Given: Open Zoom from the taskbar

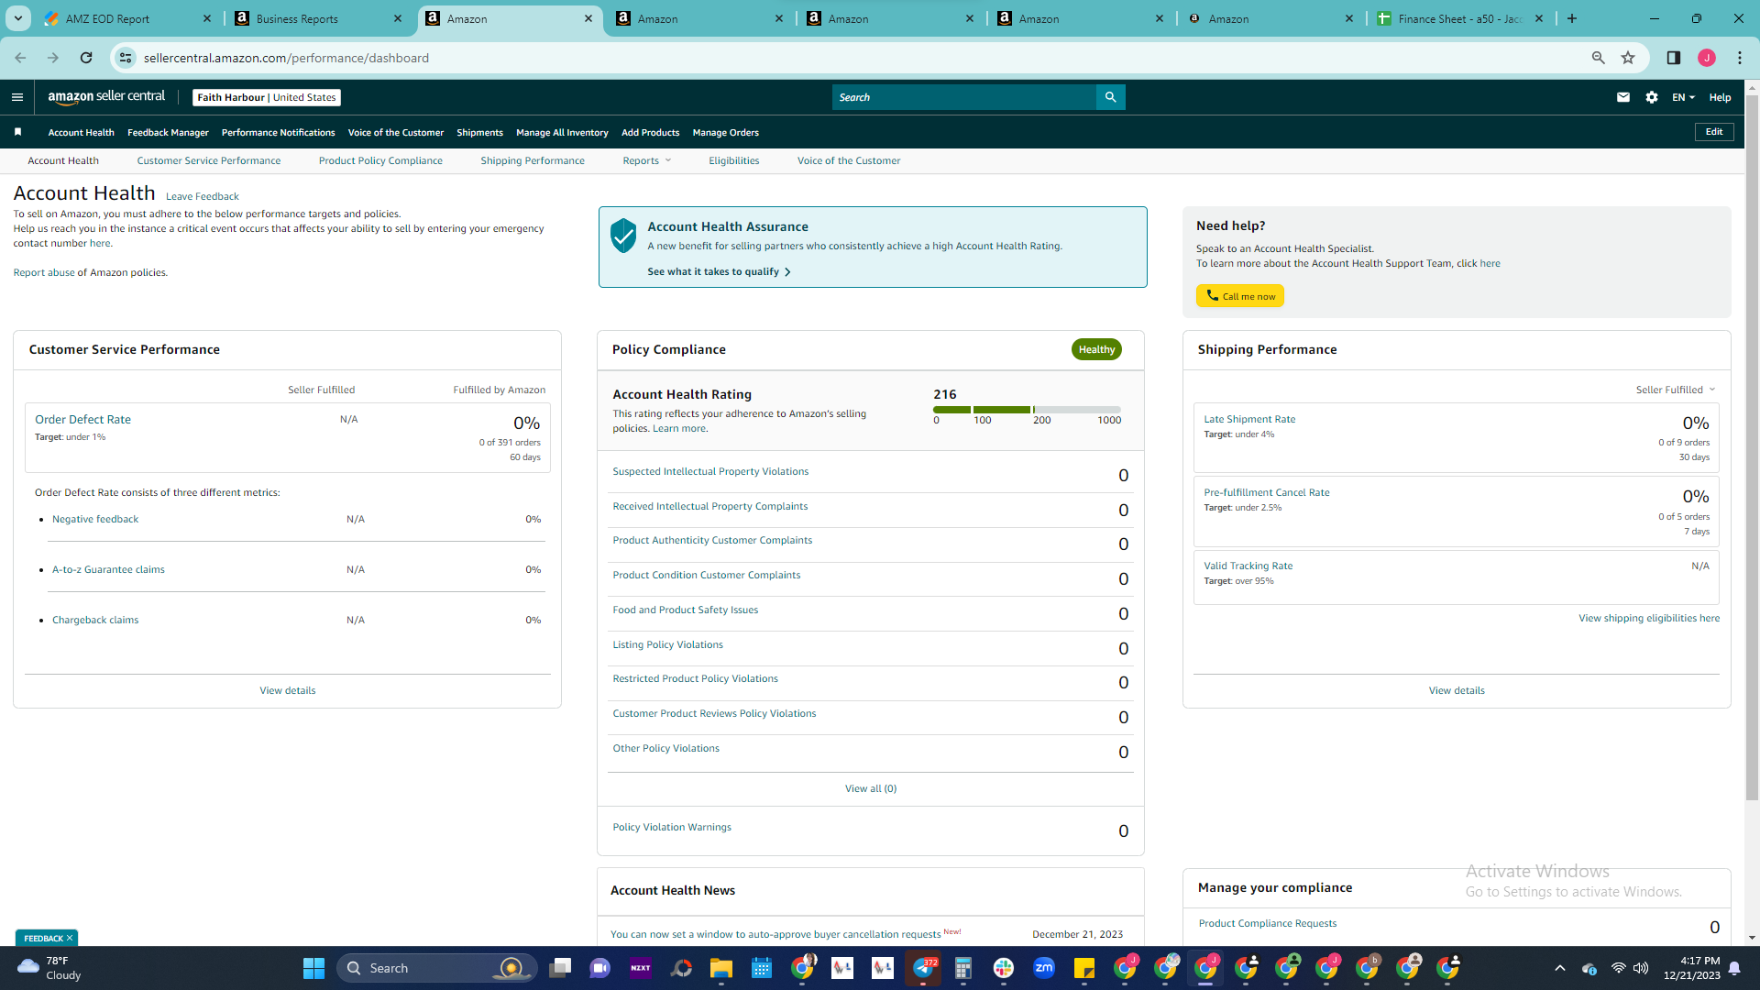Looking at the screenshot, I should coord(1044,968).
